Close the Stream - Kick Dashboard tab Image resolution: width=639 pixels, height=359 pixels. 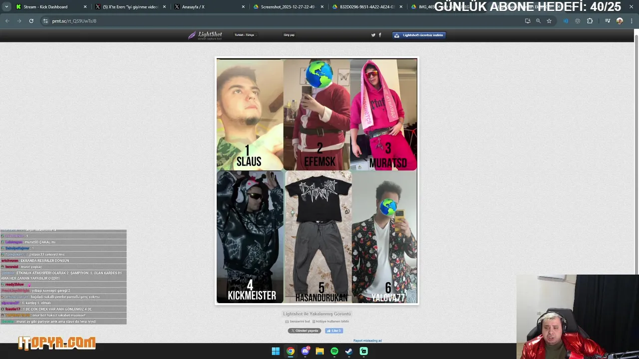85,7
